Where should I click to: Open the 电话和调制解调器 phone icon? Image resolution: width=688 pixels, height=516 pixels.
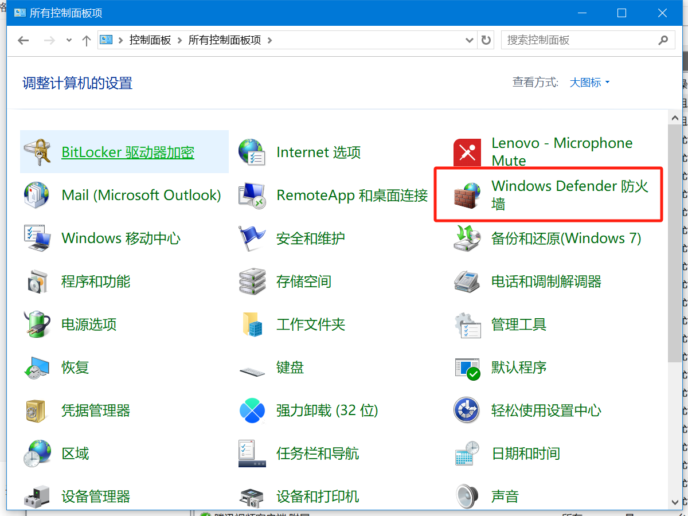click(467, 281)
